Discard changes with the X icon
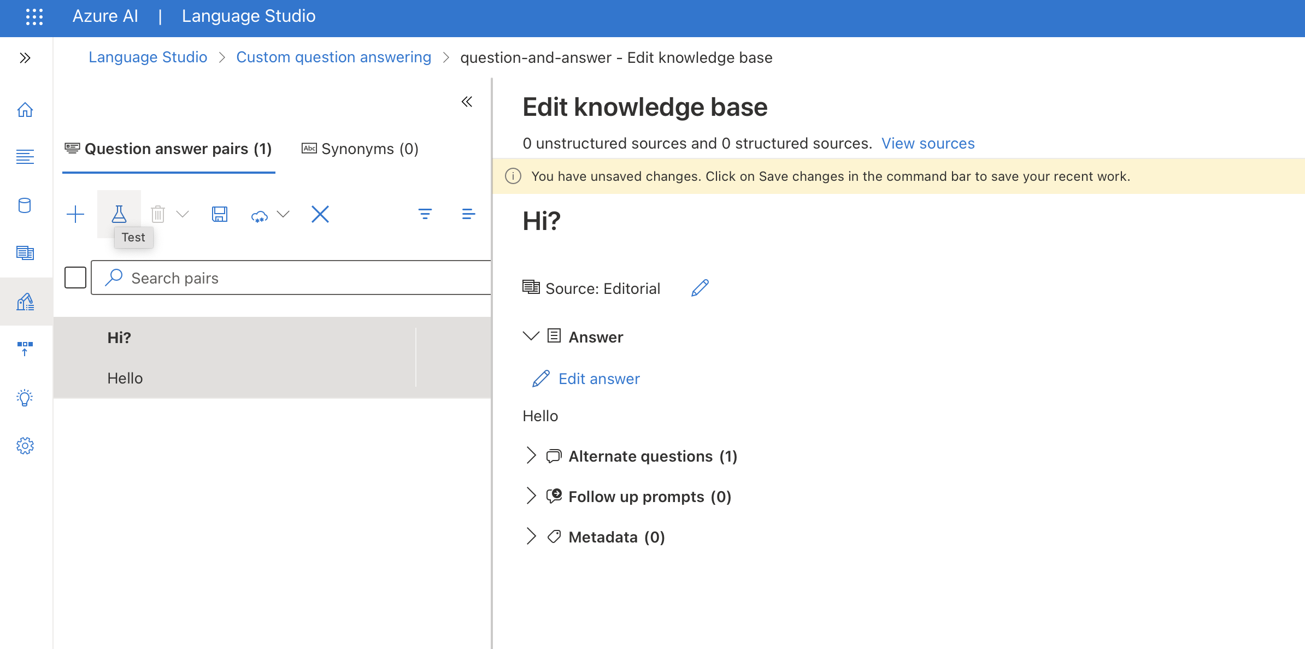The image size is (1305, 649). point(320,214)
